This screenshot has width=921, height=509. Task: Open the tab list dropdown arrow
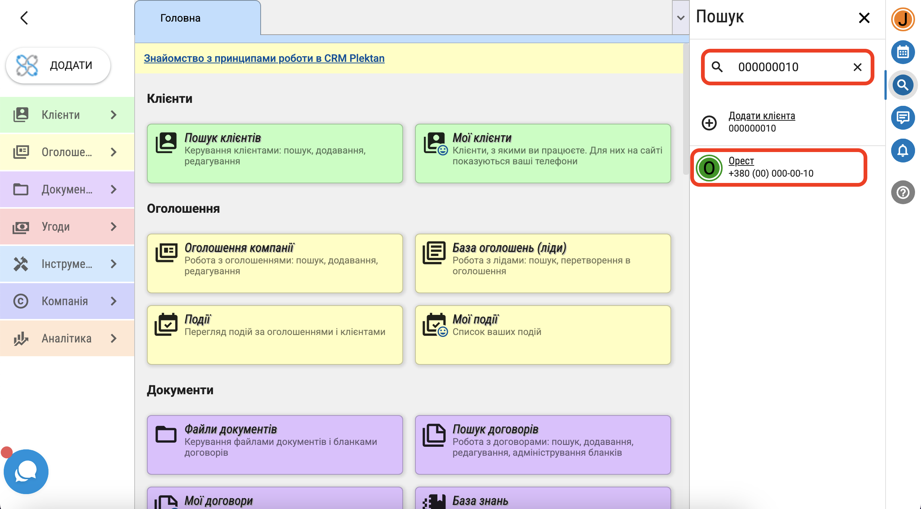click(680, 18)
